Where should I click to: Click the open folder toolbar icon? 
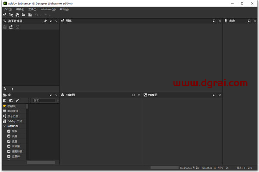point(23,15)
